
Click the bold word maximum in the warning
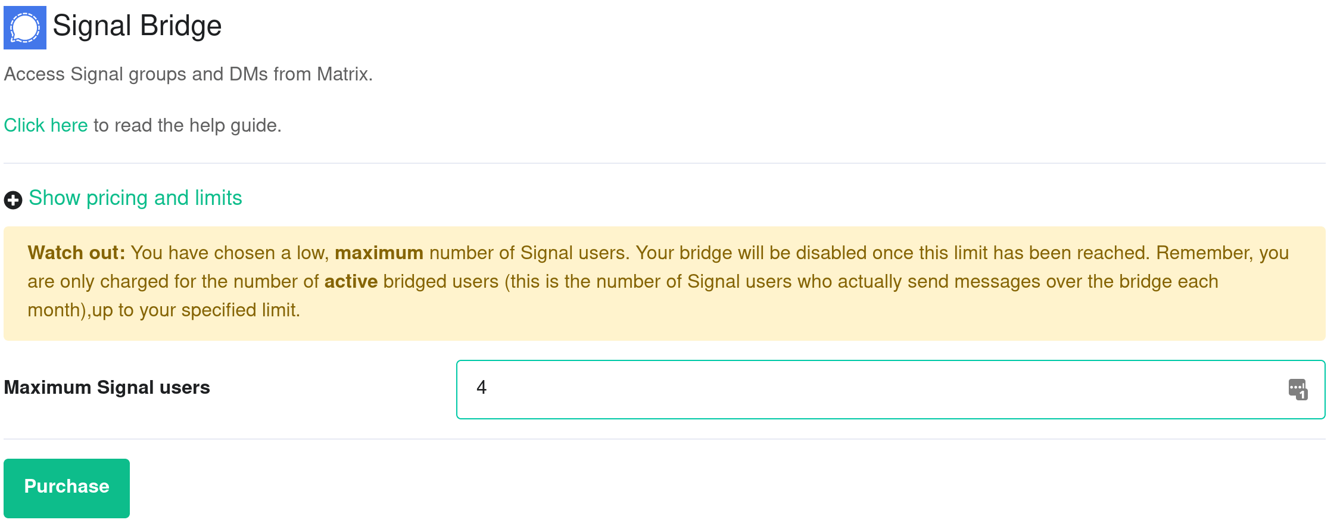click(x=379, y=253)
